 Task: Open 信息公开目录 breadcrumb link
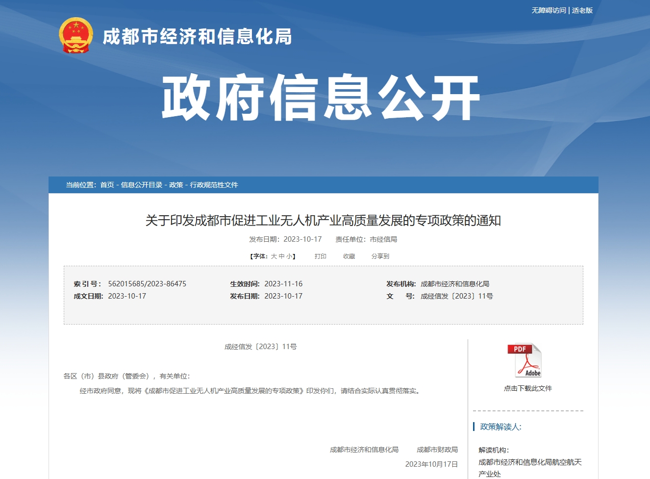pyautogui.click(x=141, y=185)
